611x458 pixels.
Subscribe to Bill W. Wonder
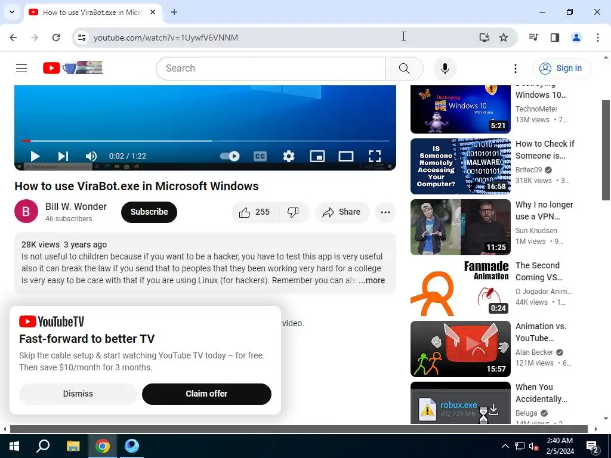point(149,212)
